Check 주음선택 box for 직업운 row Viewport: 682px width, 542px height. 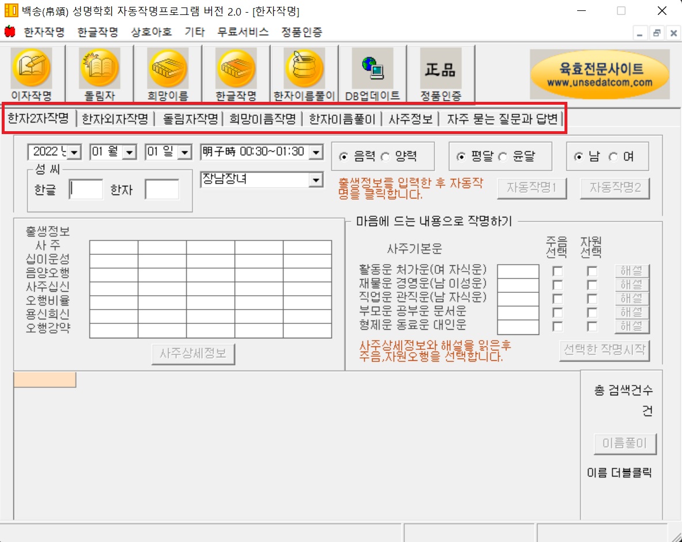pos(557,299)
